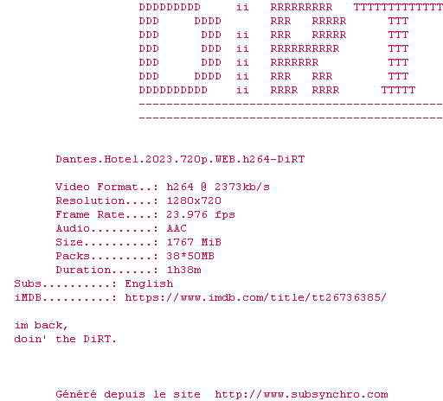Click the IMDb title URL link
The width and height of the screenshot is (443, 401).
[x=255, y=297]
